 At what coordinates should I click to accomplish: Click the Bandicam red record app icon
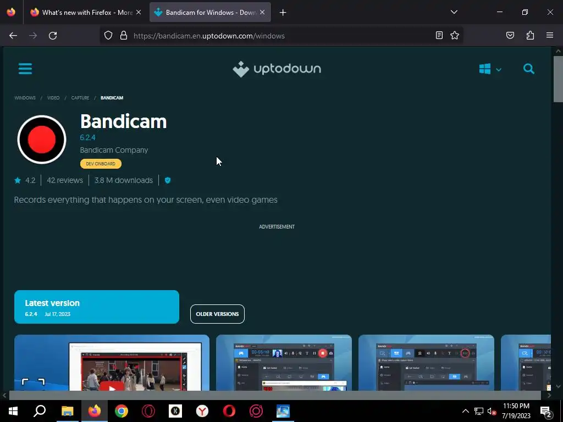[42, 139]
